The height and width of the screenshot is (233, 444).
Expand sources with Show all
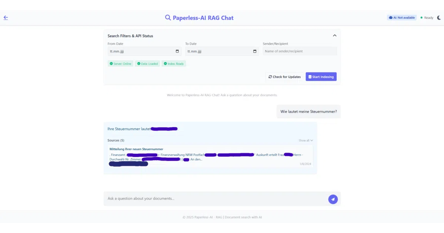[306, 140]
